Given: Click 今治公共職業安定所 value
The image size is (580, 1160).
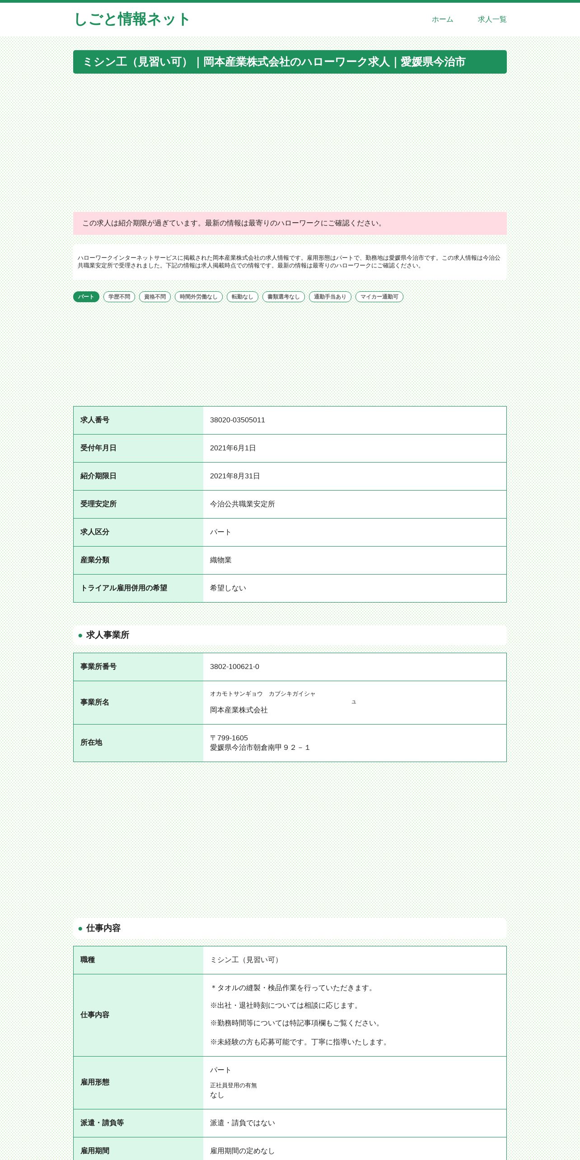Looking at the screenshot, I should pos(243,504).
